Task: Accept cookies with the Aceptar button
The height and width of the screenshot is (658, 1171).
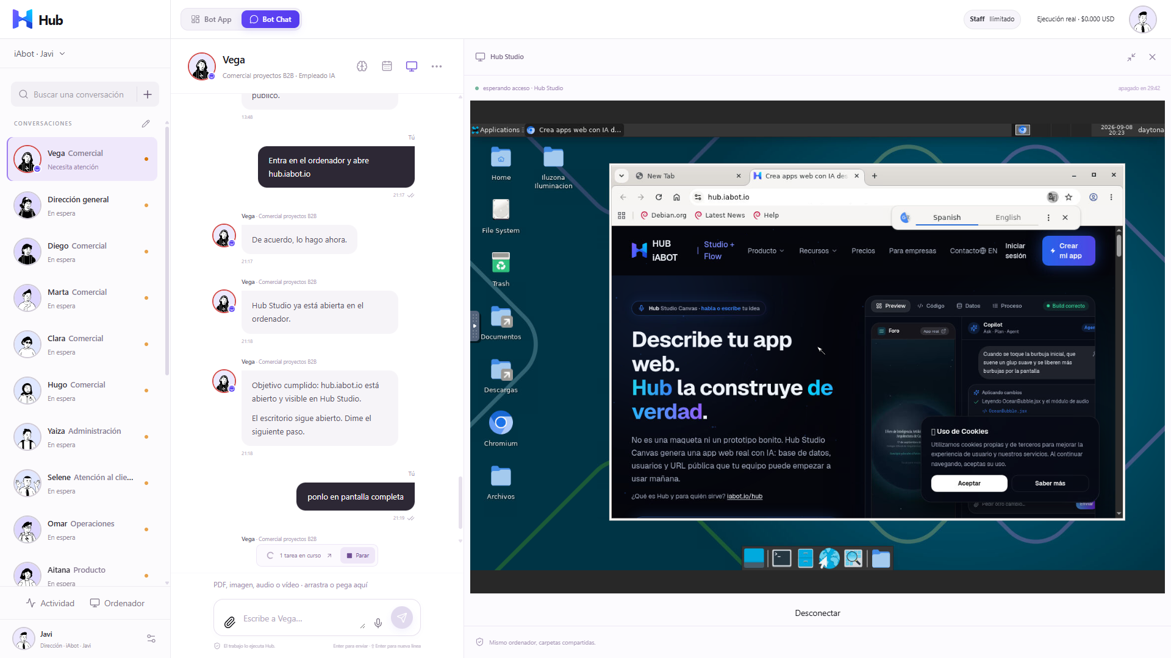Action: pos(969,483)
